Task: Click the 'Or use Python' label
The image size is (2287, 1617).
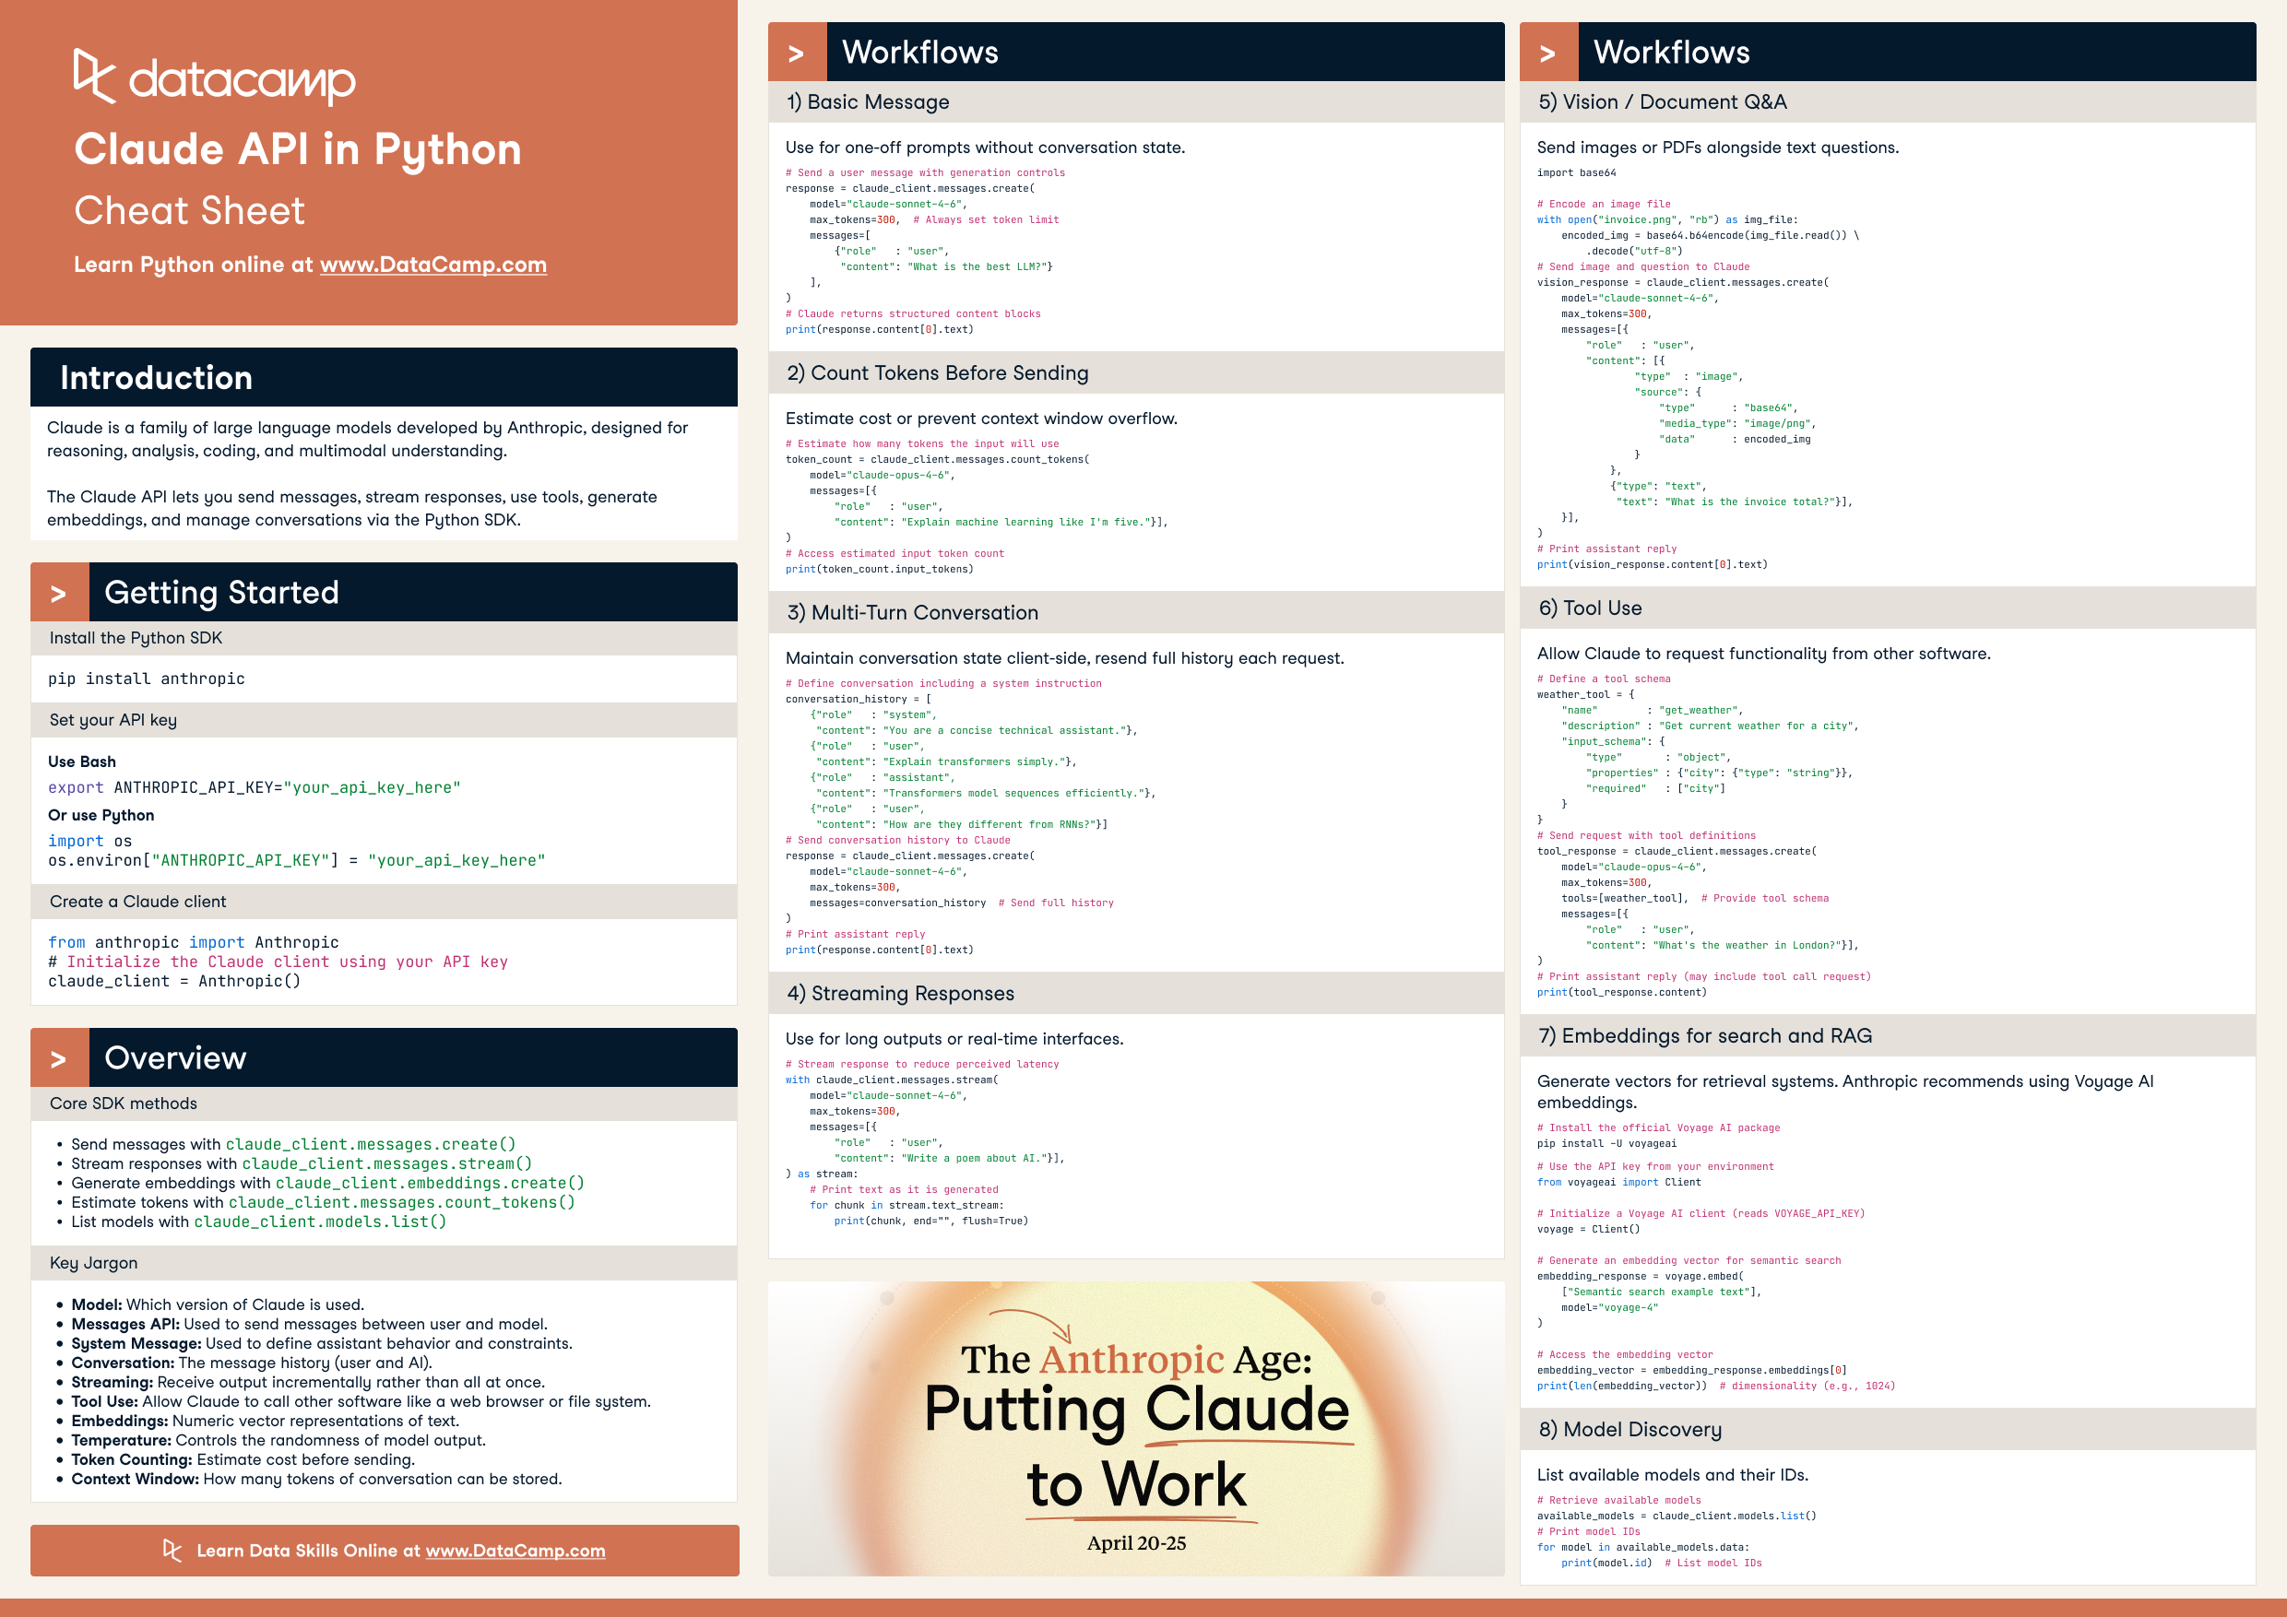Action: tap(101, 816)
